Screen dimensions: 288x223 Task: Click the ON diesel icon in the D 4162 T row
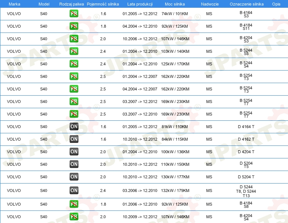pos(74,139)
